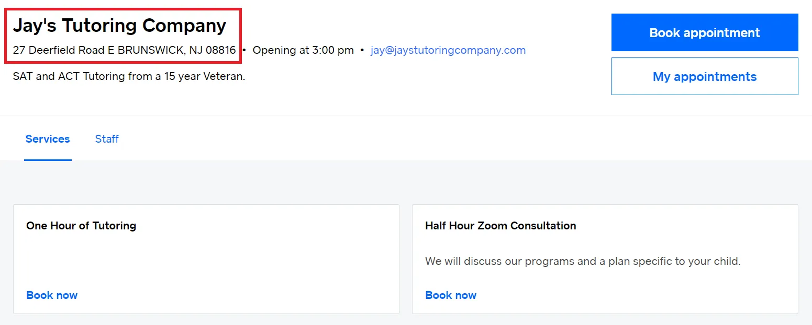Click the '15 year Veteran' text
This screenshot has height=325, width=812.
(208, 77)
